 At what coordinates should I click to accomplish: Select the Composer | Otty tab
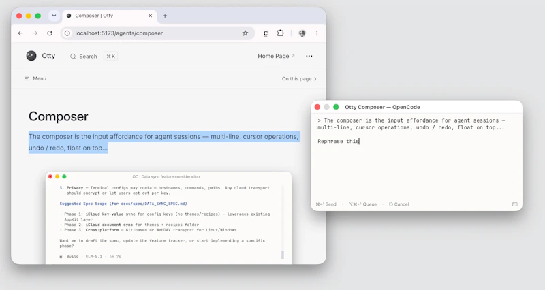[x=110, y=16]
